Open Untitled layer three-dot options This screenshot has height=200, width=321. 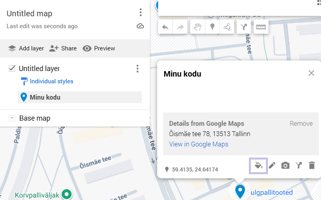point(138,69)
